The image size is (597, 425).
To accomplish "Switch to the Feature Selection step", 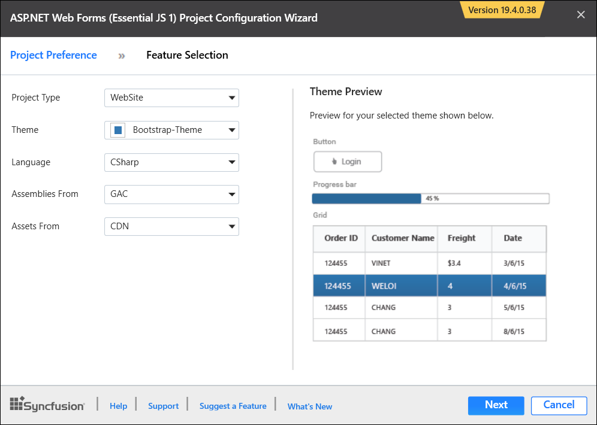I will point(187,55).
